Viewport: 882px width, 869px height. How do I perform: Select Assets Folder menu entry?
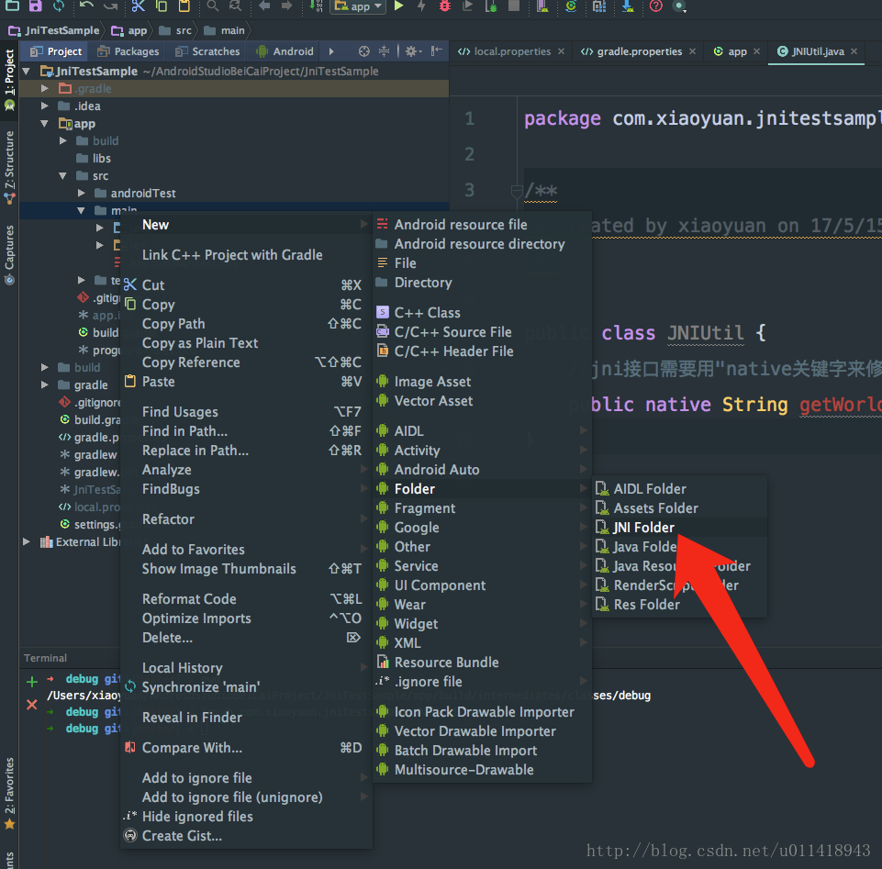pos(681,508)
